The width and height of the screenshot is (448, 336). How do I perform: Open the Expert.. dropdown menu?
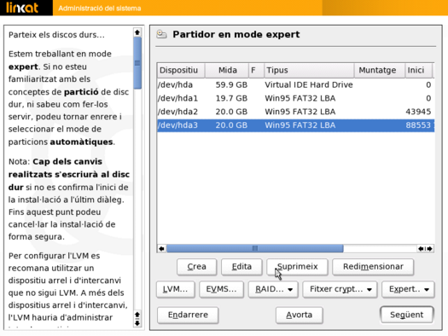tap(408, 289)
